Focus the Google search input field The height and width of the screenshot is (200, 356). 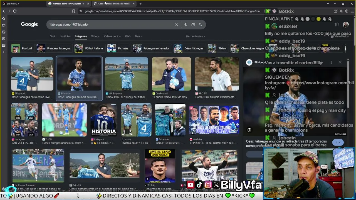click(x=111, y=24)
